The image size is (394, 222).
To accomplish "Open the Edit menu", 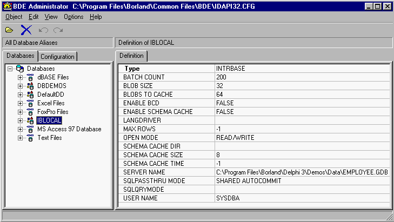I will point(34,17).
